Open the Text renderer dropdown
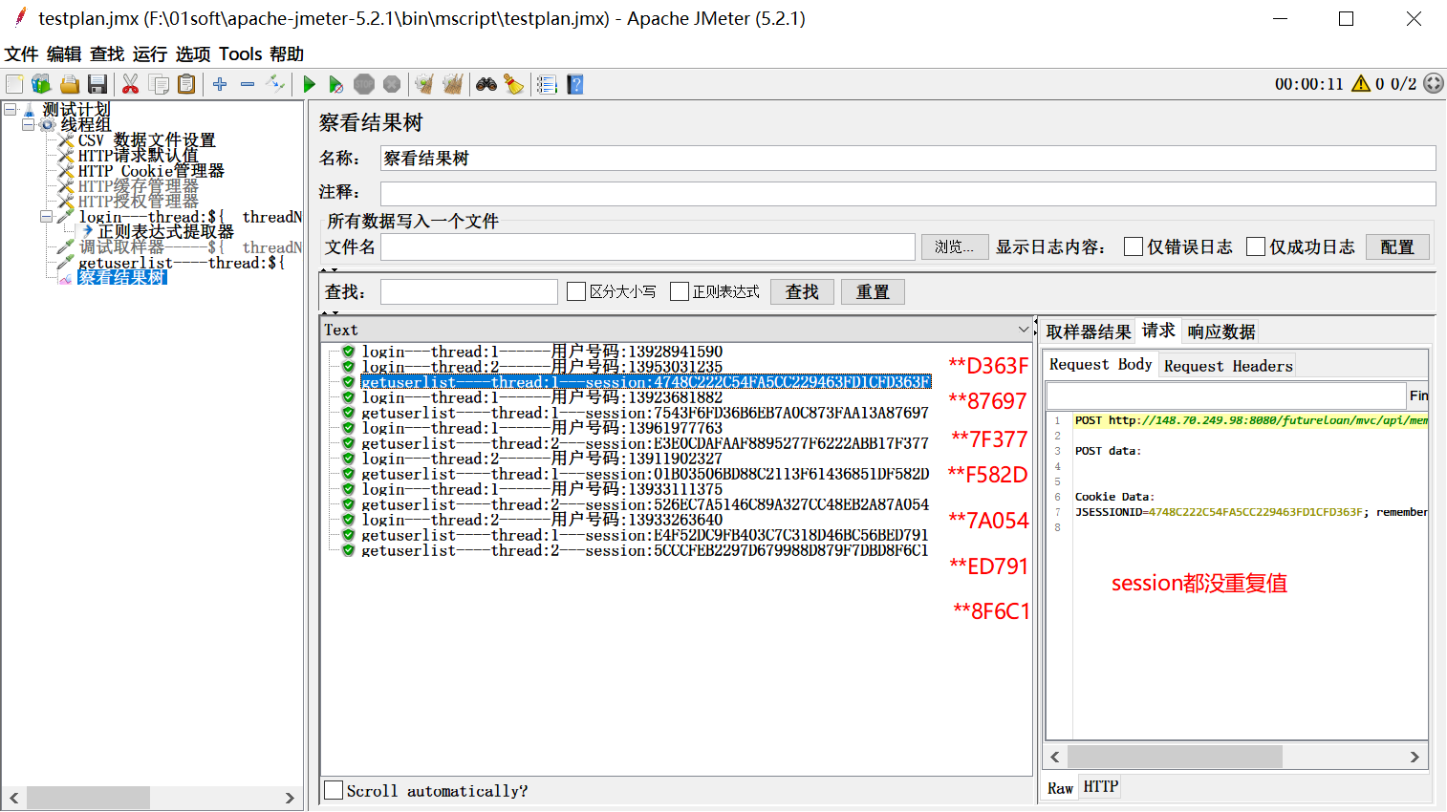Image resolution: width=1447 pixels, height=812 pixels. pyautogui.click(x=1024, y=330)
